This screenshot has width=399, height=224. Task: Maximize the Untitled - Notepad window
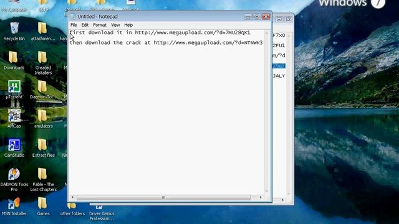tap(256, 17)
